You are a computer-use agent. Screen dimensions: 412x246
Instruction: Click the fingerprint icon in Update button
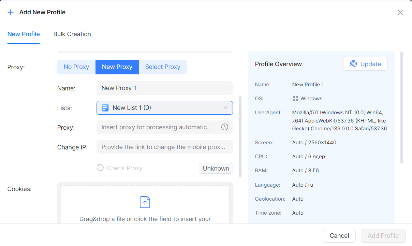coord(353,64)
